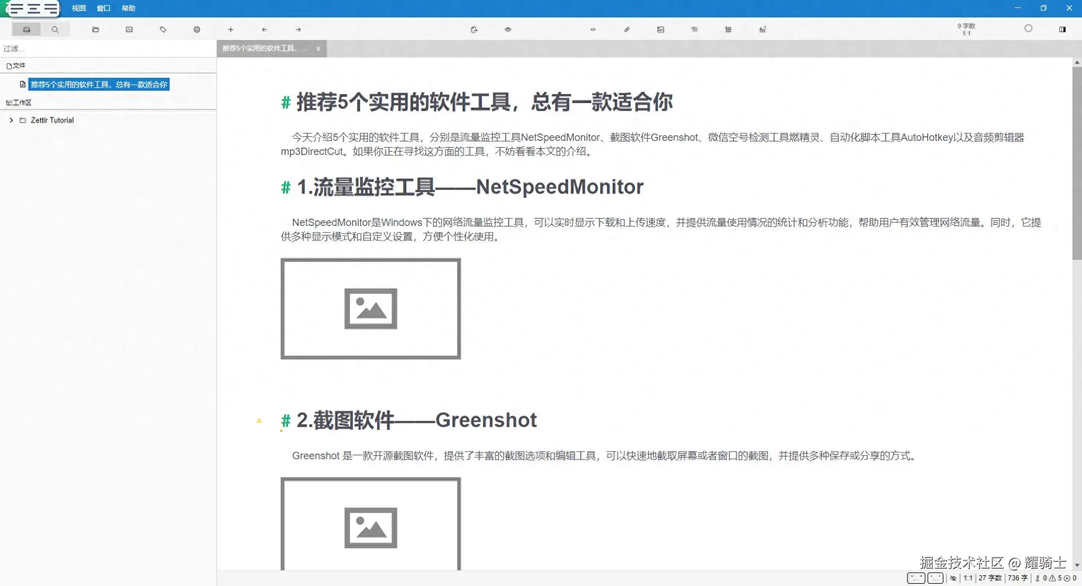Viewport: 1082px width, 586px height.
Task: Click the editor vertical scrollbar thumb
Action: pyautogui.click(x=1077, y=163)
